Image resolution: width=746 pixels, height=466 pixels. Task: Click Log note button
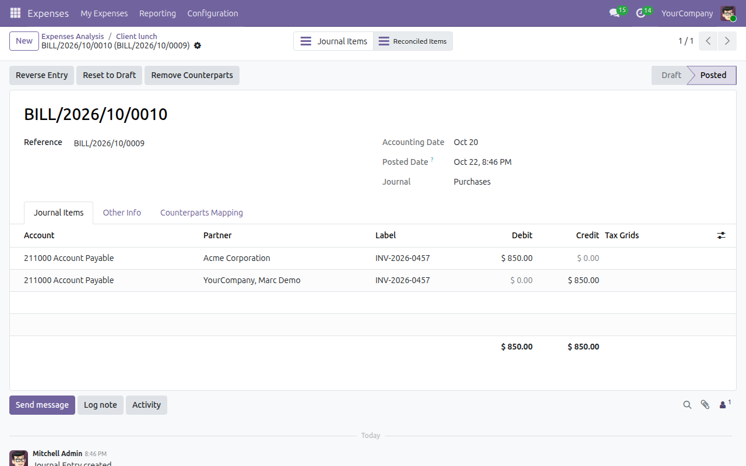coord(100,405)
